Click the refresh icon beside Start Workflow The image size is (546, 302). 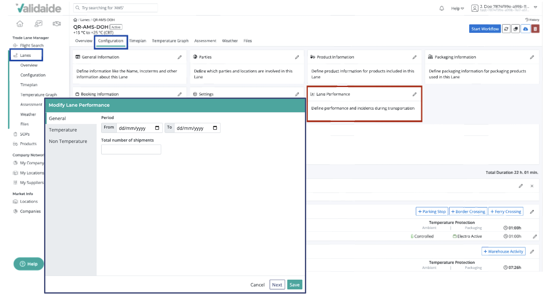point(506,29)
